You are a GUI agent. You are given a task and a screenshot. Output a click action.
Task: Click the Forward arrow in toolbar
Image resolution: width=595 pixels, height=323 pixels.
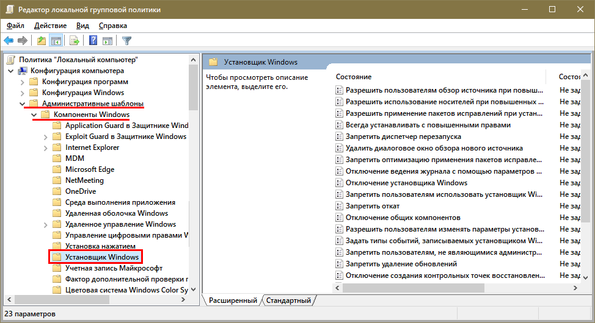coord(23,41)
